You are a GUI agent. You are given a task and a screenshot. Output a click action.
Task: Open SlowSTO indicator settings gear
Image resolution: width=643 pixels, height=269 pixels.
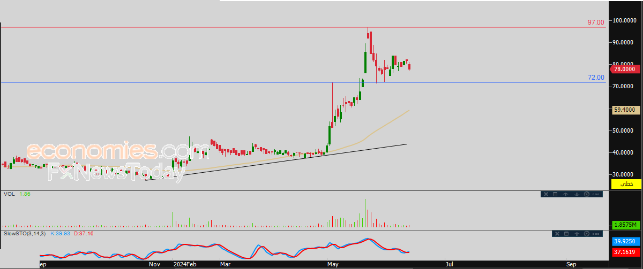click(587, 234)
